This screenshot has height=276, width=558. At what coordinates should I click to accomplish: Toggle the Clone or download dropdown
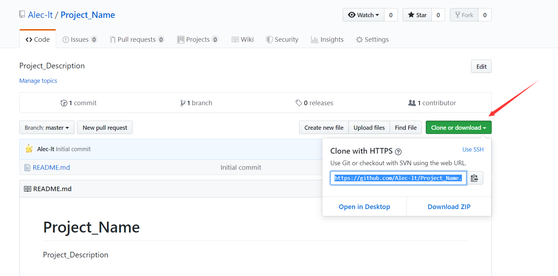pyautogui.click(x=458, y=128)
